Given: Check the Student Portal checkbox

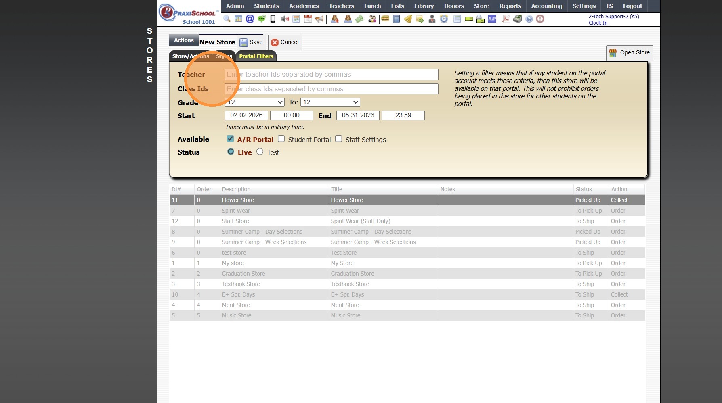Looking at the screenshot, I should tap(281, 139).
